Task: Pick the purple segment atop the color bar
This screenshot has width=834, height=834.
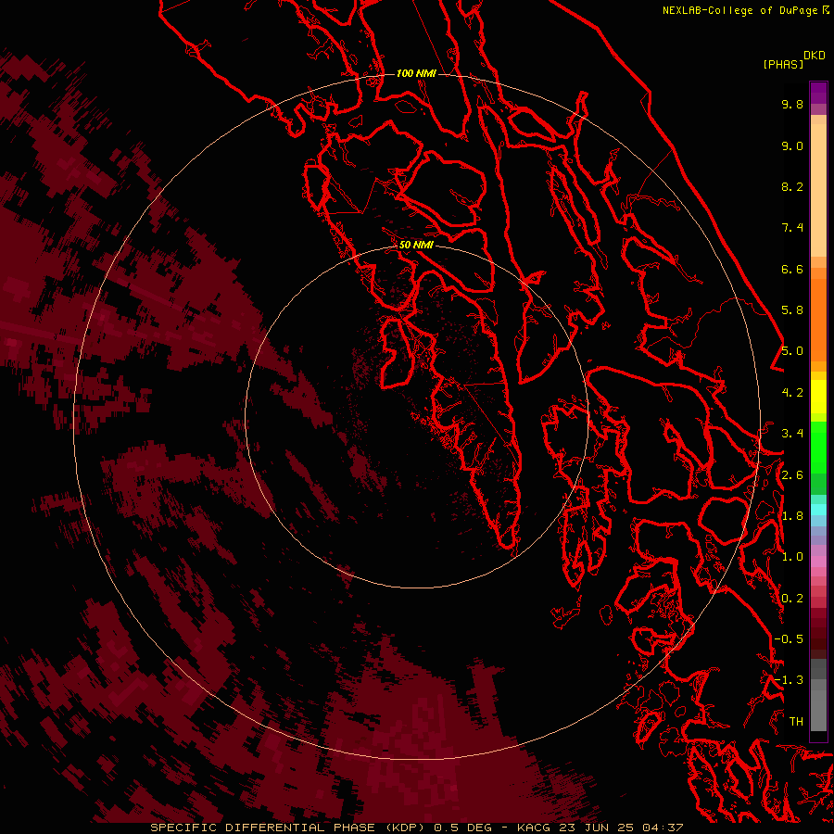Action: [x=818, y=94]
